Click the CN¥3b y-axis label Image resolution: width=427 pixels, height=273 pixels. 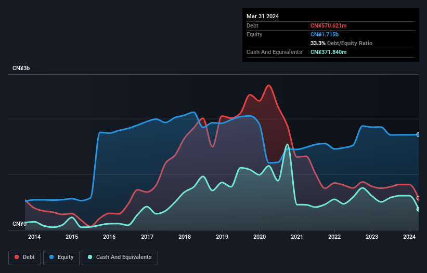click(x=21, y=68)
